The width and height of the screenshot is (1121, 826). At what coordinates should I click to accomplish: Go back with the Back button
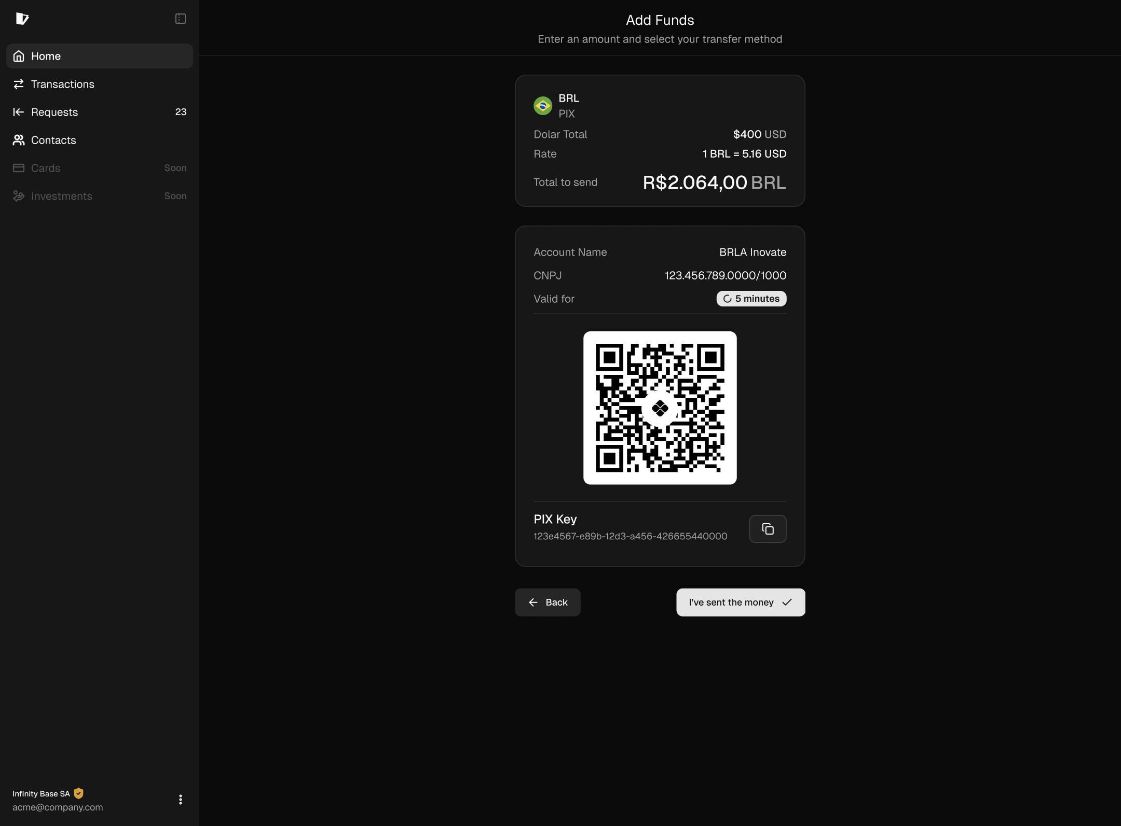click(548, 603)
